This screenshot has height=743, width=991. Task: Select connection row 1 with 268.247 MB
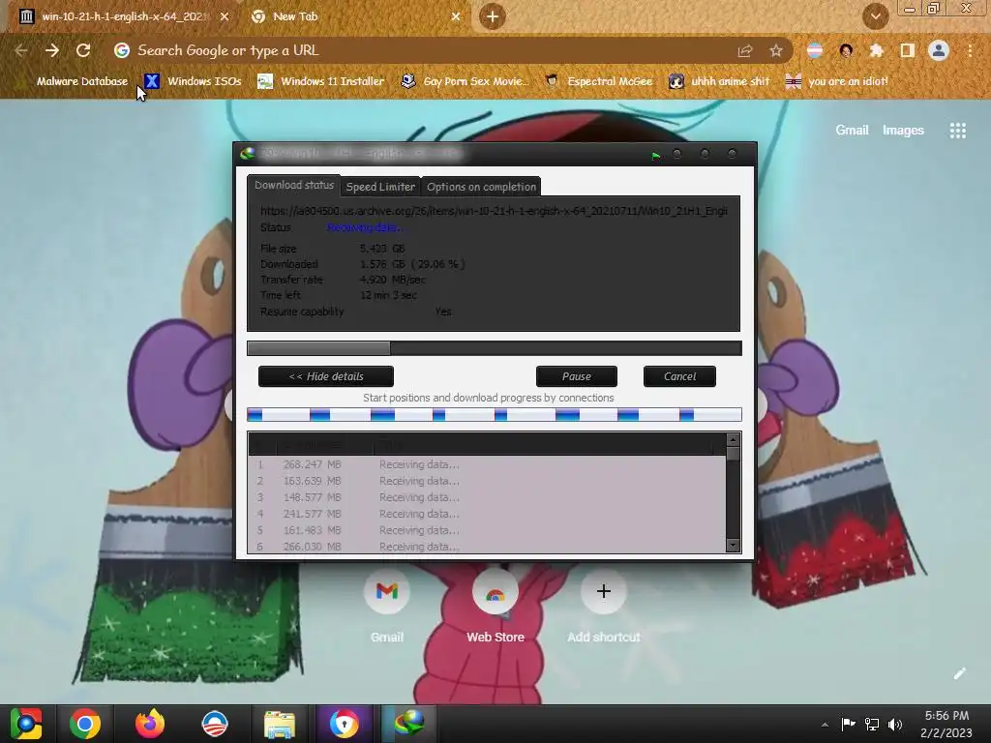[487, 464]
